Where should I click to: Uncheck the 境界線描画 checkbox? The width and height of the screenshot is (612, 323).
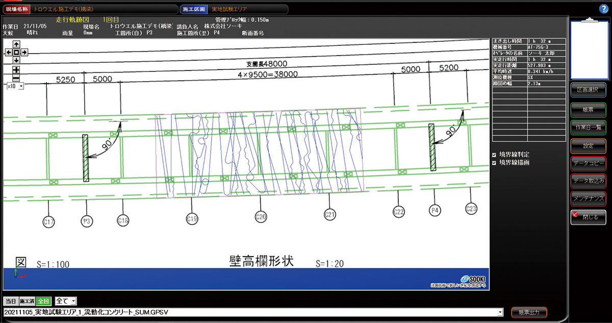pos(494,163)
